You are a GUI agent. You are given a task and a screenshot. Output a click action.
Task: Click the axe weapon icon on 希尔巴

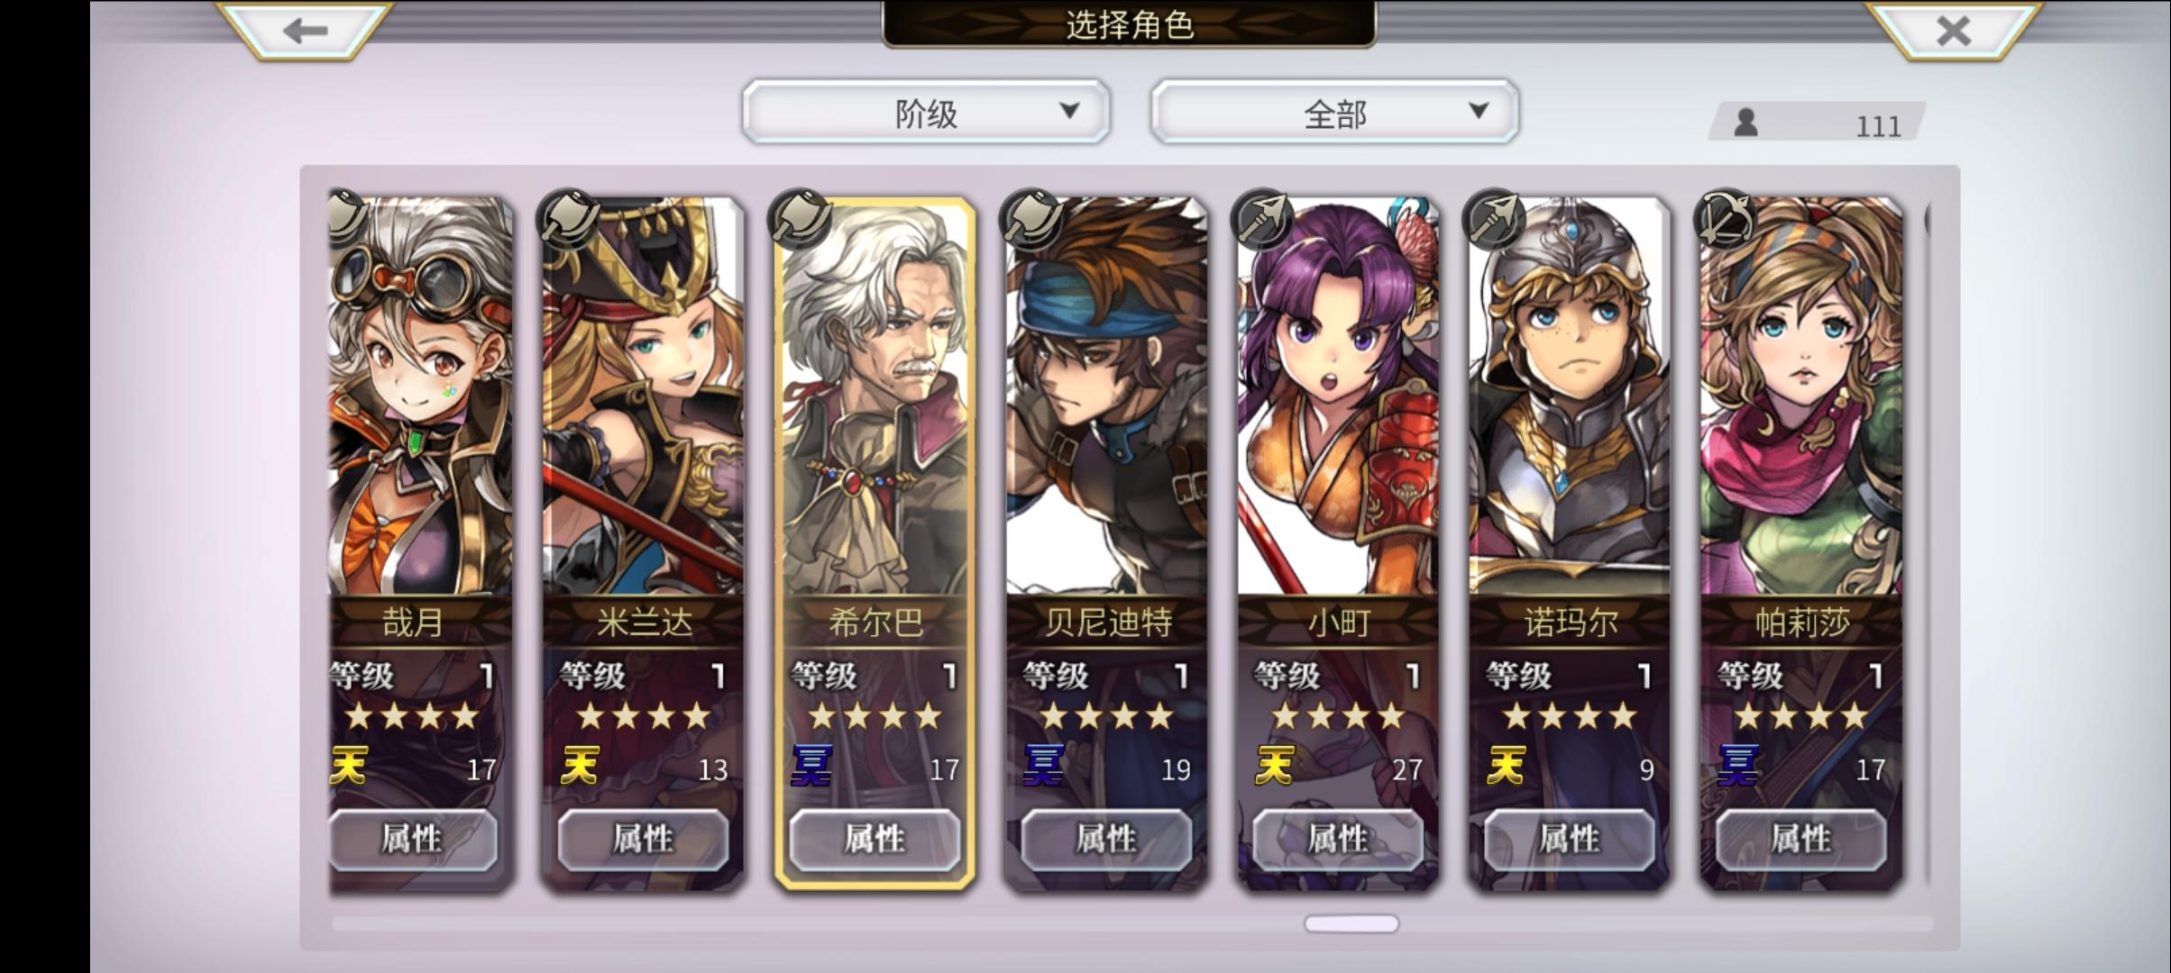(x=801, y=219)
